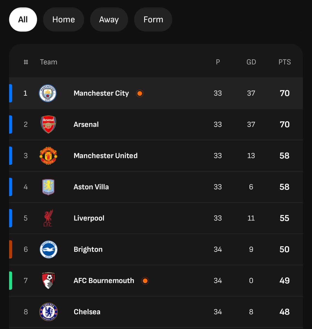Click the Aston Villa club crest

48,187
